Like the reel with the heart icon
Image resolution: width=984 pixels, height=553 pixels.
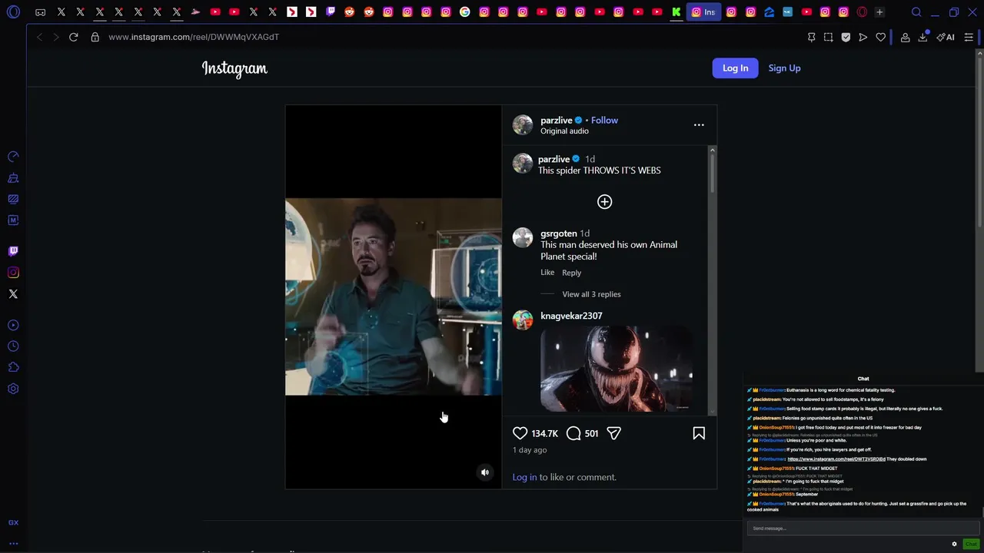pos(520,433)
